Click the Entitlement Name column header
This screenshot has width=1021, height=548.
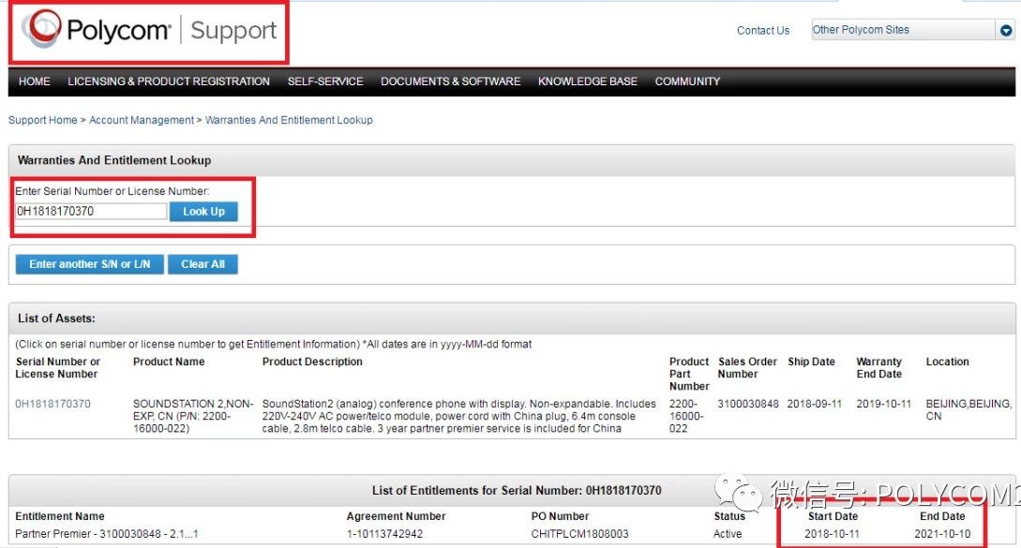(x=59, y=517)
